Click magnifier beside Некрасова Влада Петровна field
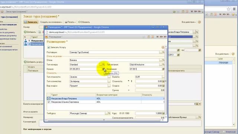 click(197, 32)
